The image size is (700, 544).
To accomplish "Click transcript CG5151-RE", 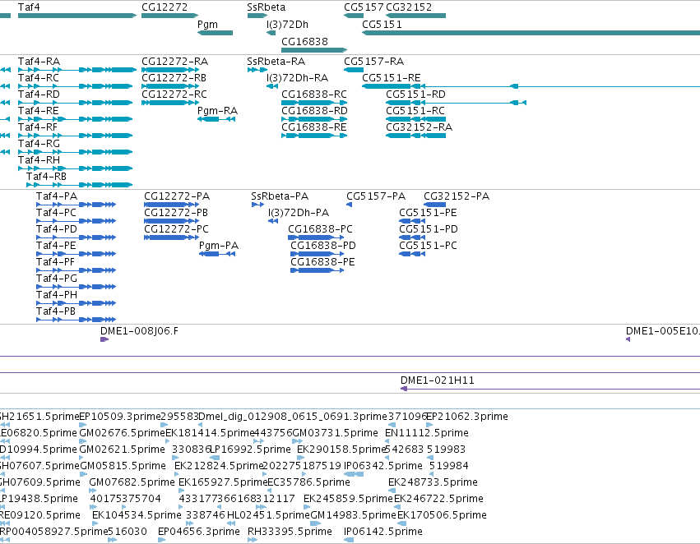I will pos(531,86).
